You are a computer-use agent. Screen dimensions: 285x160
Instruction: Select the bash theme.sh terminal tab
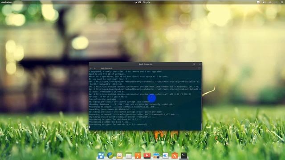click(106, 68)
